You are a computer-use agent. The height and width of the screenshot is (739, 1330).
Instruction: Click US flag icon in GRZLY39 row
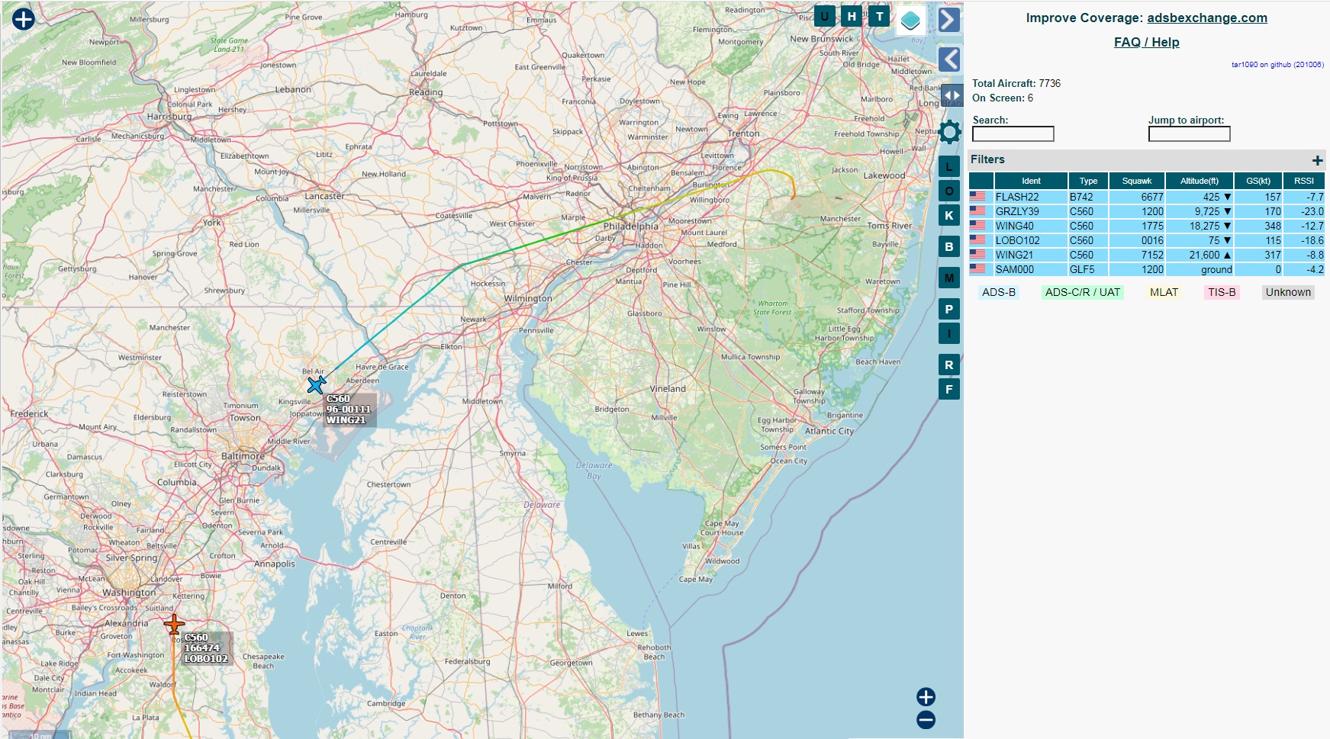tap(977, 210)
